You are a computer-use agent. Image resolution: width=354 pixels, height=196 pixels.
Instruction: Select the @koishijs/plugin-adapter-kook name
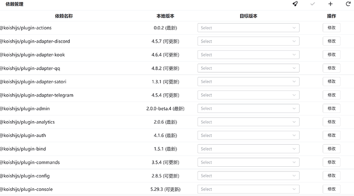(32, 55)
